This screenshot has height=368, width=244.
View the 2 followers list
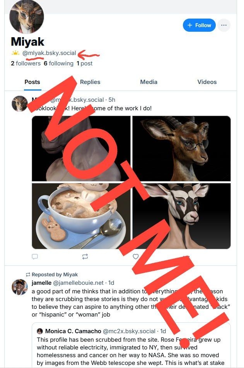(26, 63)
